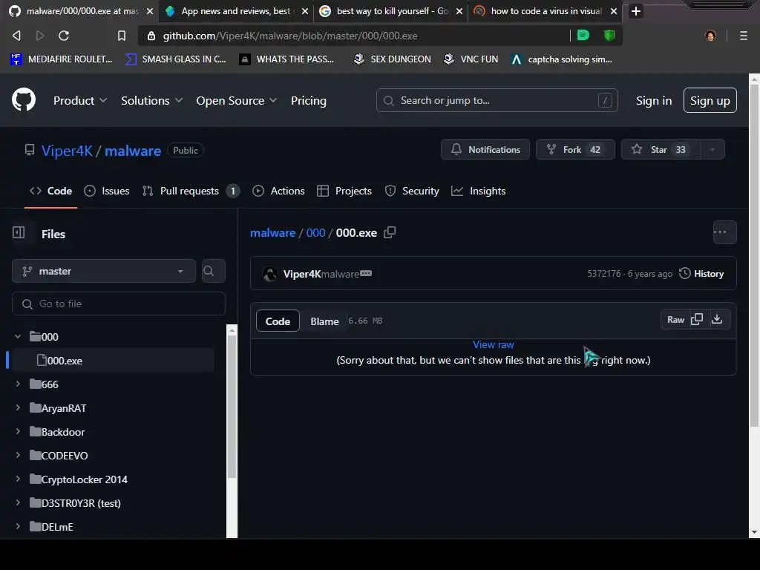Click the Go to file input
Viewport: 760px width, 570px height.
(119, 304)
